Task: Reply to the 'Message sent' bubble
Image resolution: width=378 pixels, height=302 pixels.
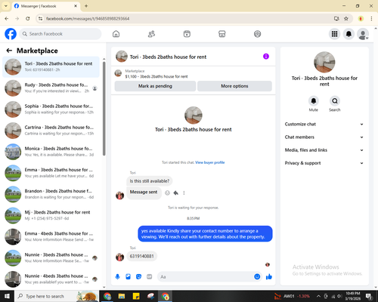Action: click(175, 193)
